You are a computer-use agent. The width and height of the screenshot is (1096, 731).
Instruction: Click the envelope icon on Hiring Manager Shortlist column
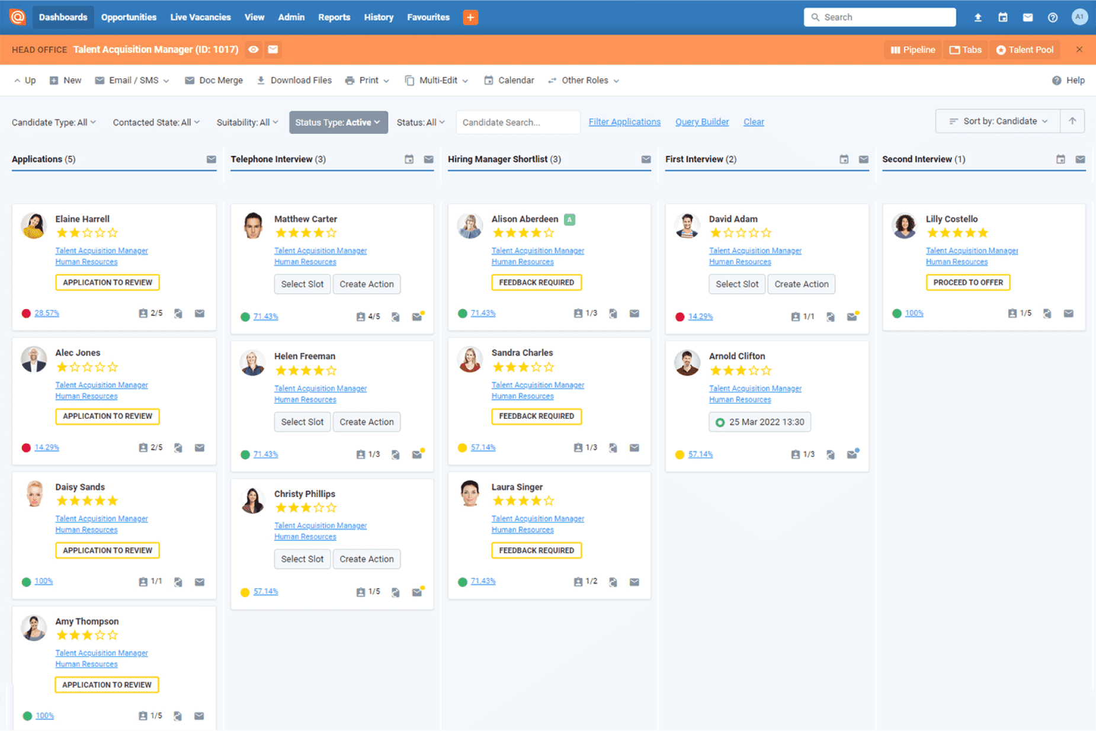pyautogui.click(x=646, y=159)
